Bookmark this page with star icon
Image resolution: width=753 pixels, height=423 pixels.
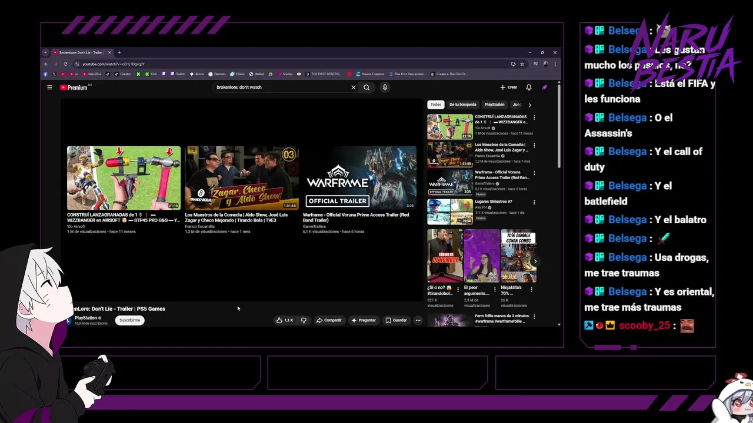point(522,64)
